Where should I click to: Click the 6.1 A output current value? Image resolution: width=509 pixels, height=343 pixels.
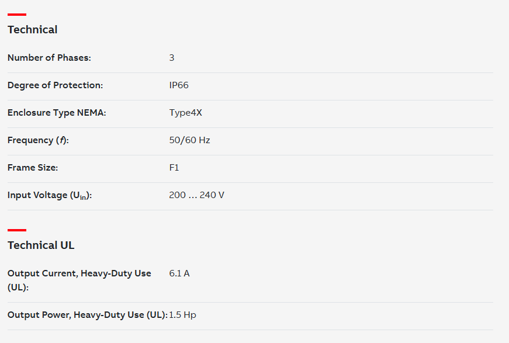pos(179,273)
